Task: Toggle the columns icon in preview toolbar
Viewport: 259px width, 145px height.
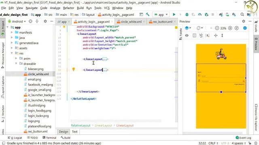Action: (x=194, y=35)
